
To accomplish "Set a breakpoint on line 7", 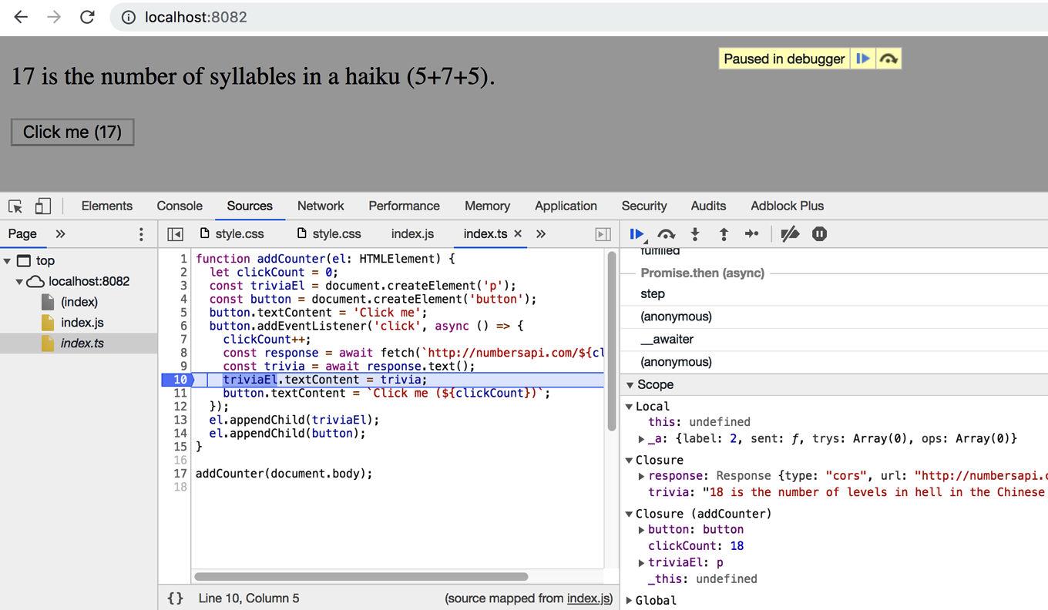I will (x=183, y=340).
